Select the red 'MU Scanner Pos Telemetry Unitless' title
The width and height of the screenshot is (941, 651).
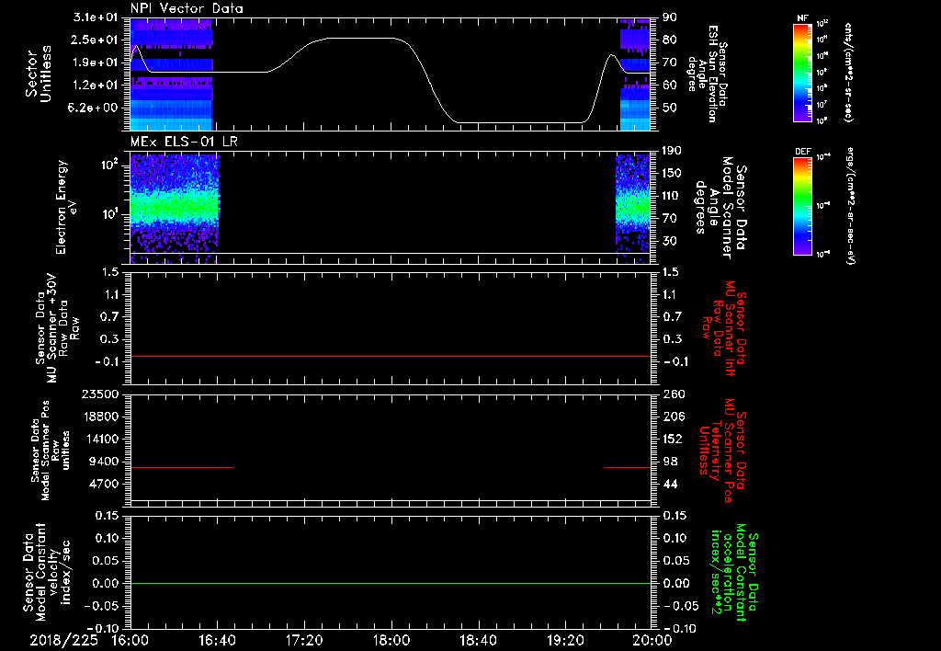(722, 450)
